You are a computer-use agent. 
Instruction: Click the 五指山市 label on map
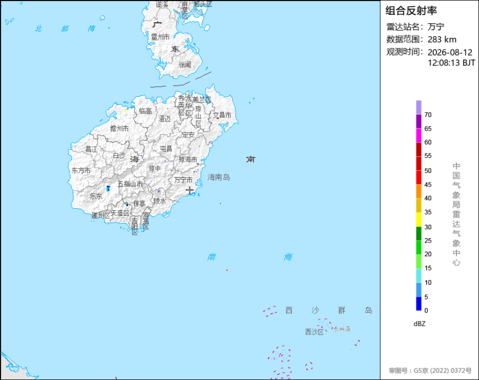(x=130, y=184)
